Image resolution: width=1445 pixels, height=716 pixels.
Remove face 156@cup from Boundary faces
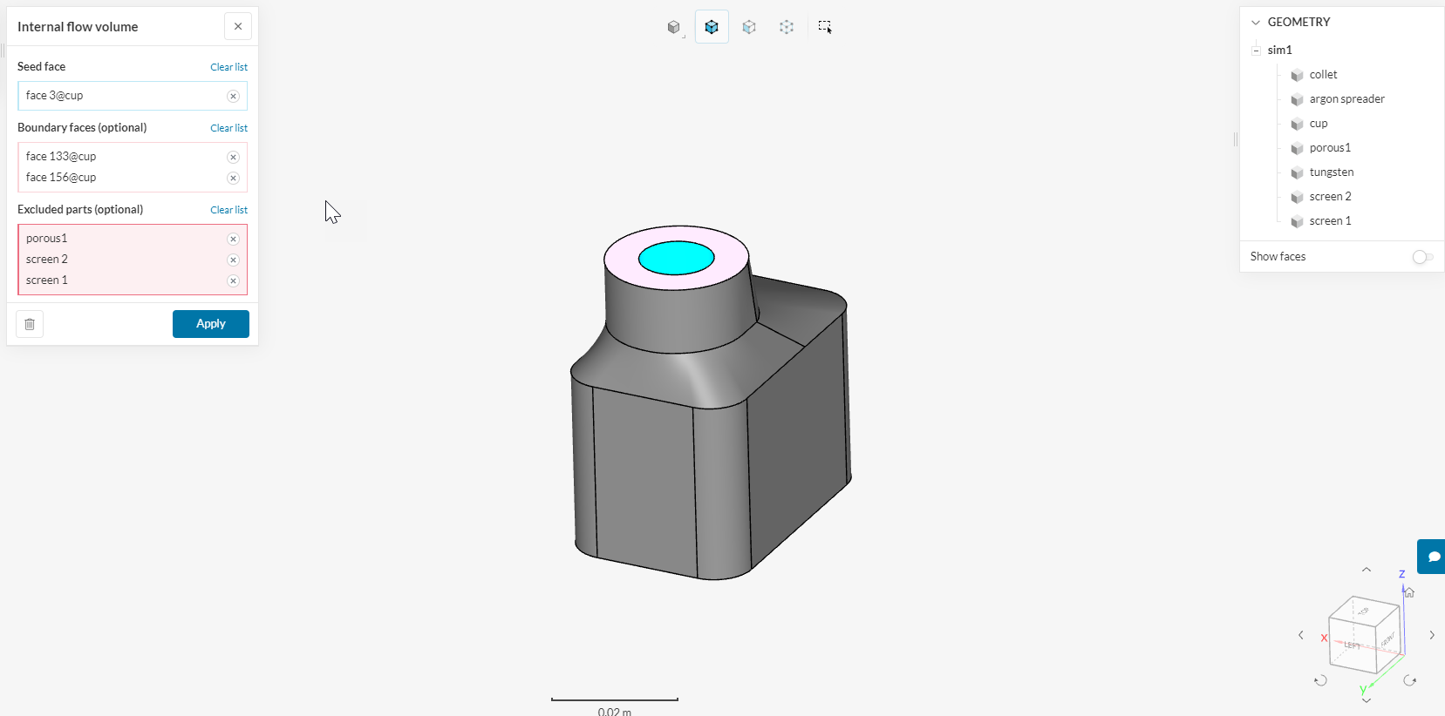[x=233, y=178]
